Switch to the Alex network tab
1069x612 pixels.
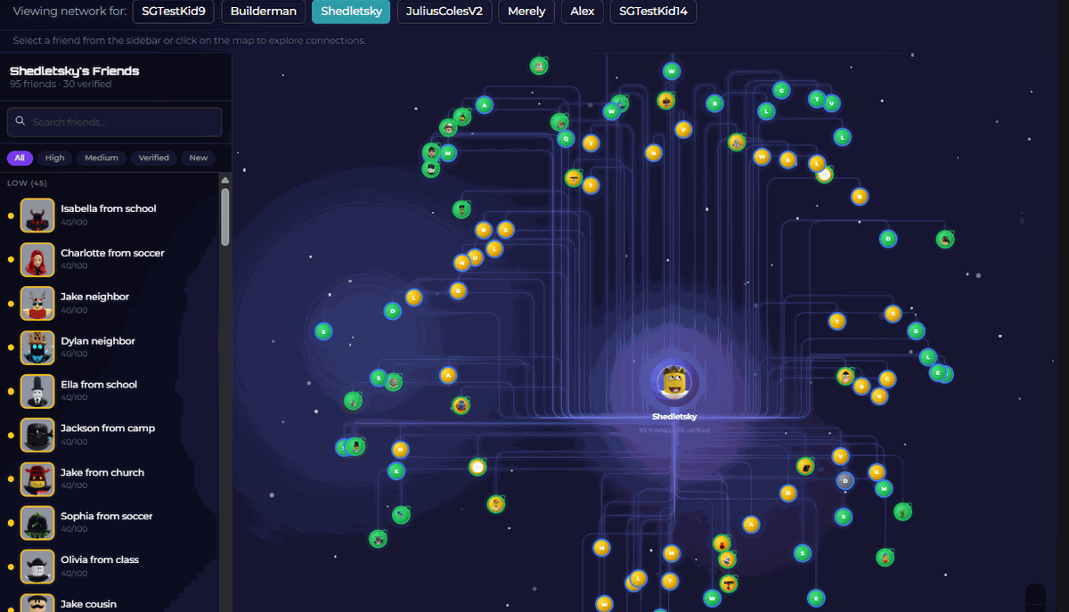(583, 12)
